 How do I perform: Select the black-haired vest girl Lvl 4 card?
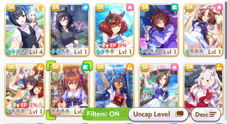click(x=25, y=30)
